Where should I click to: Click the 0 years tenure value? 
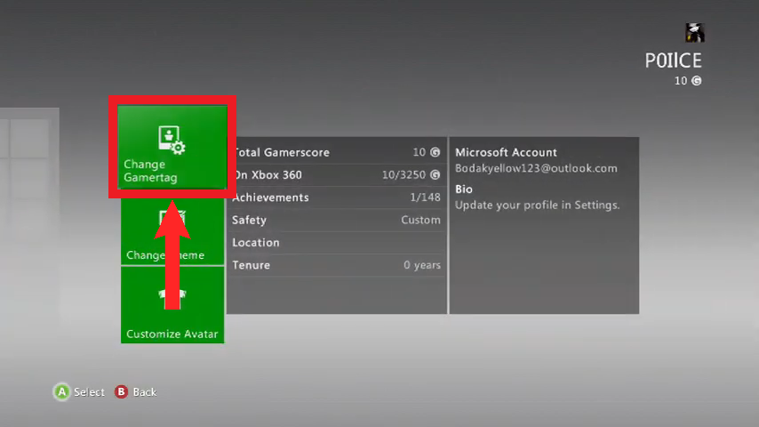(x=422, y=265)
